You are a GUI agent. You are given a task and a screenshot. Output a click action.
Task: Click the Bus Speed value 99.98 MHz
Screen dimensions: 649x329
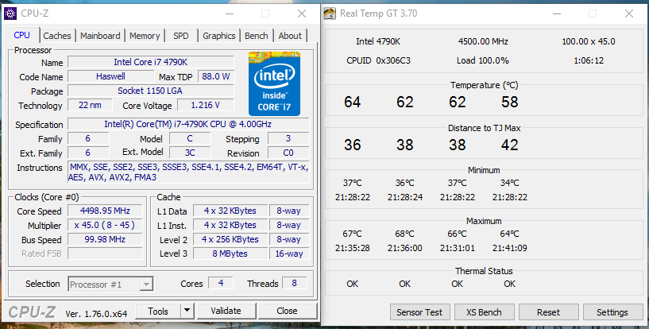pyautogui.click(x=105, y=239)
